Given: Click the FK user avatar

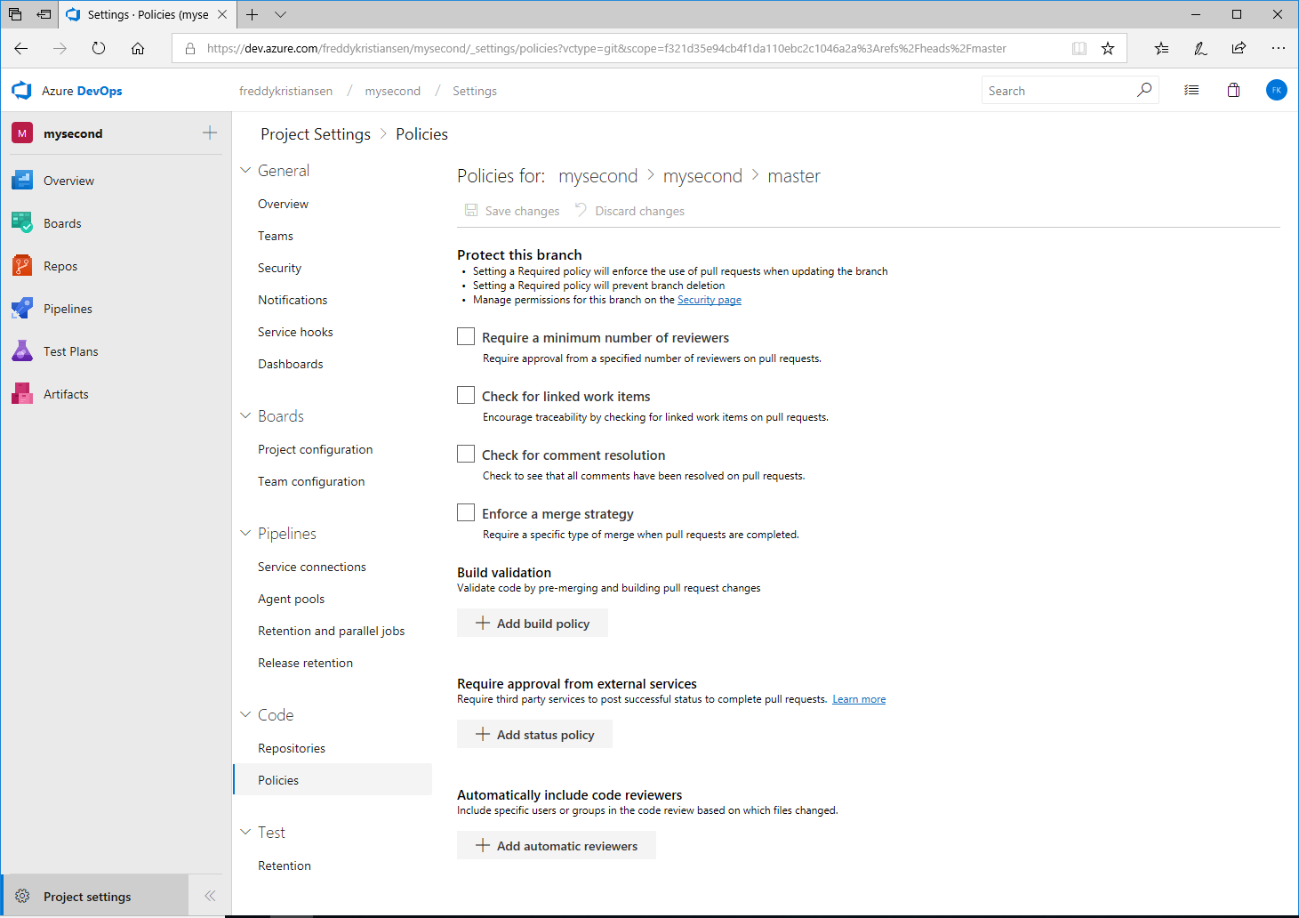Looking at the screenshot, I should coord(1276,91).
